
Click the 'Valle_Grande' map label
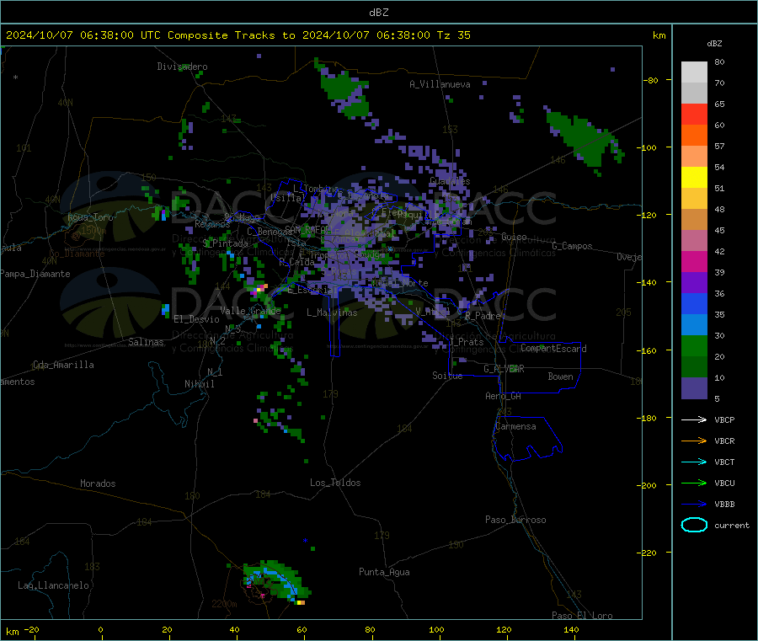tap(250, 311)
